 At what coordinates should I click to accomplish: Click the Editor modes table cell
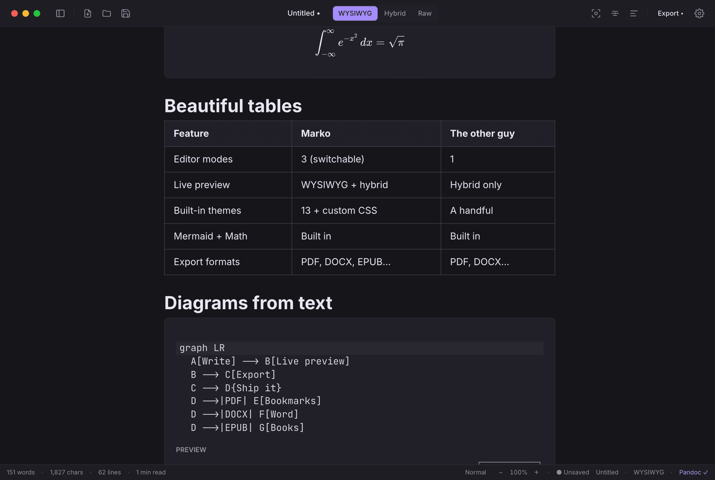(228, 159)
